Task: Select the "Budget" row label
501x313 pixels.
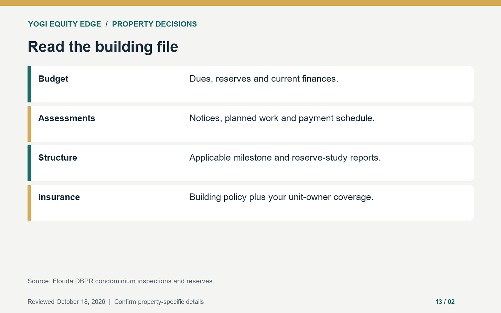Action: pyautogui.click(x=53, y=79)
